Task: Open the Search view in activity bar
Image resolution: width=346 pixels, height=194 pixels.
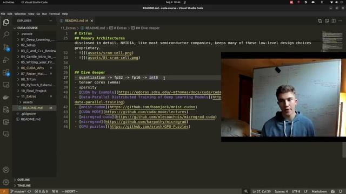Action: 6,34
